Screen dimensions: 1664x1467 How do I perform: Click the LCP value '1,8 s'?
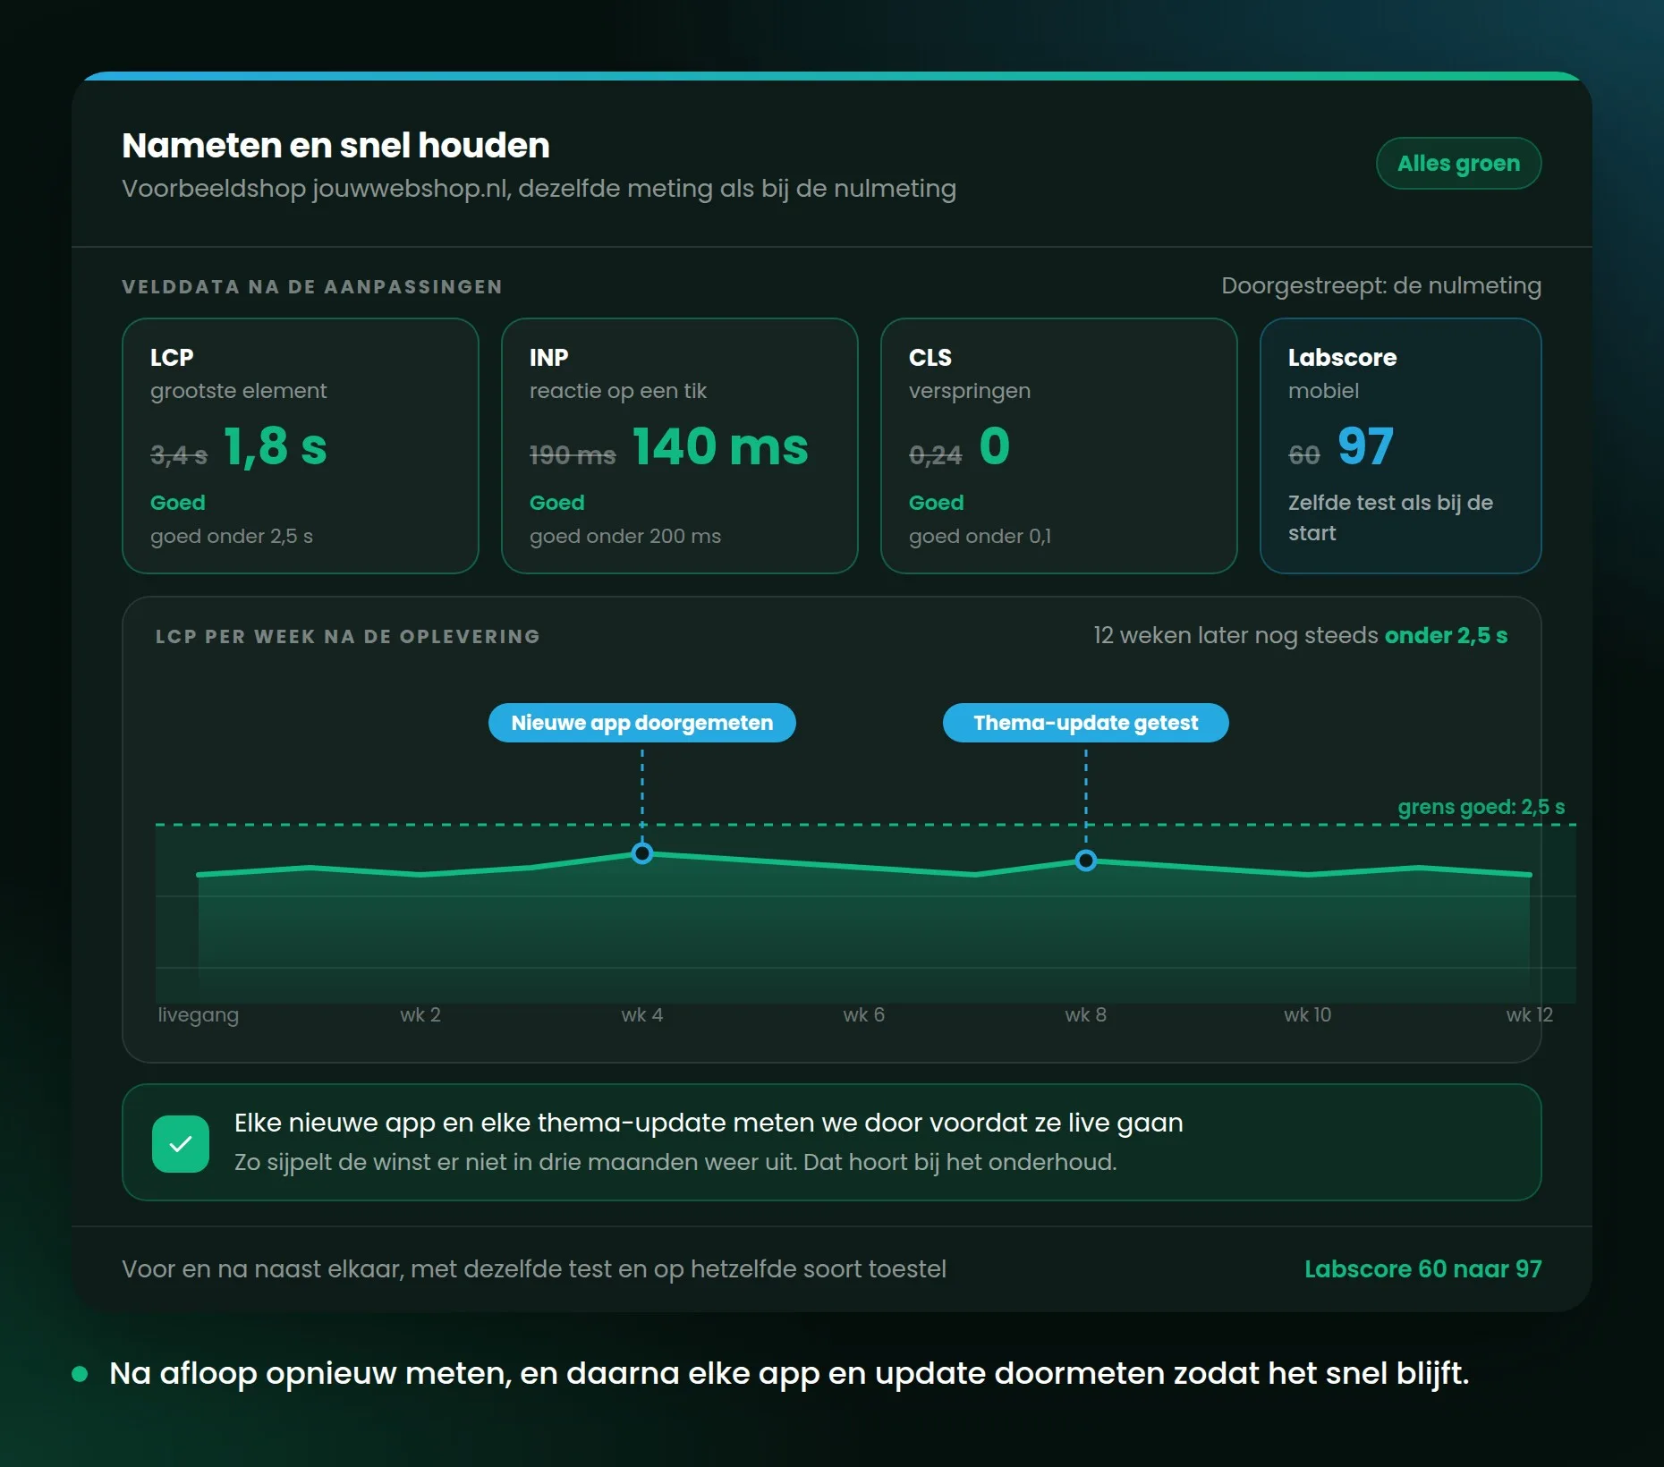click(275, 445)
